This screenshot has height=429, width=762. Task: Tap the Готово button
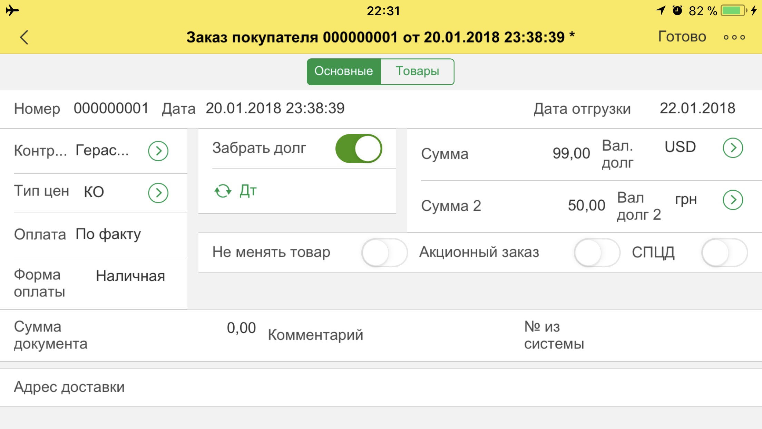[682, 36]
